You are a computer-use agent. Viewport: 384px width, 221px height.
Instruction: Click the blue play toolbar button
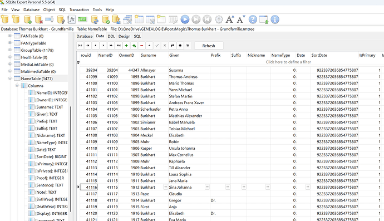pyautogui.click(x=185, y=19)
